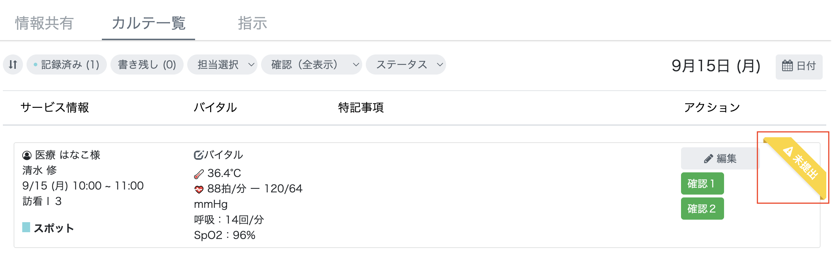The width and height of the screenshot is (832, 258).
Task: Click the teal color chip beside スポット
Action: point(26,228)
